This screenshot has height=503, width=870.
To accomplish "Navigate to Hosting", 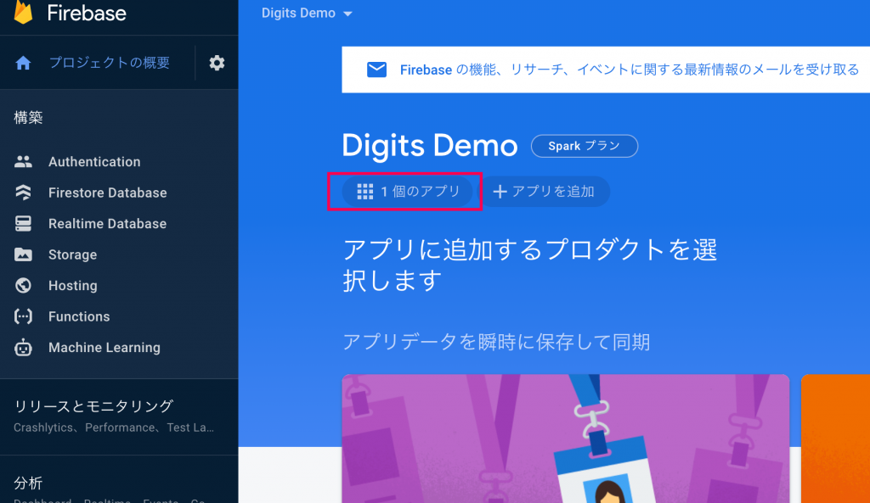I will coord(73,286).
